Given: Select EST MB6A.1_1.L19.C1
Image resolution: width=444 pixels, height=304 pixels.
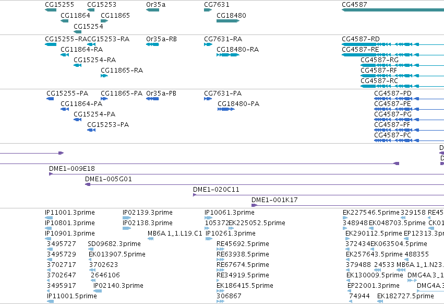Looking at the screenshot, I should [x=151, y=239].
